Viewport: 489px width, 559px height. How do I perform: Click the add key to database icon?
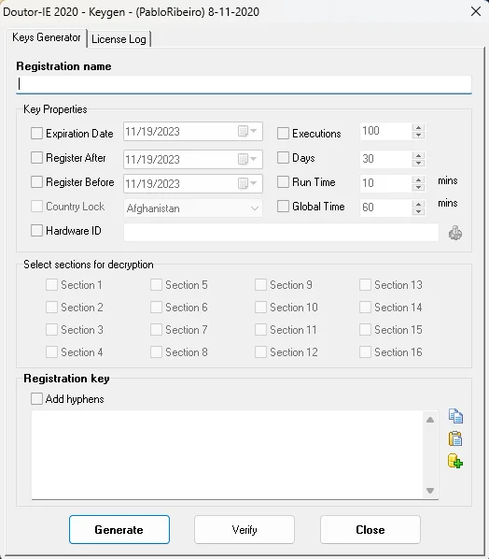455,461
